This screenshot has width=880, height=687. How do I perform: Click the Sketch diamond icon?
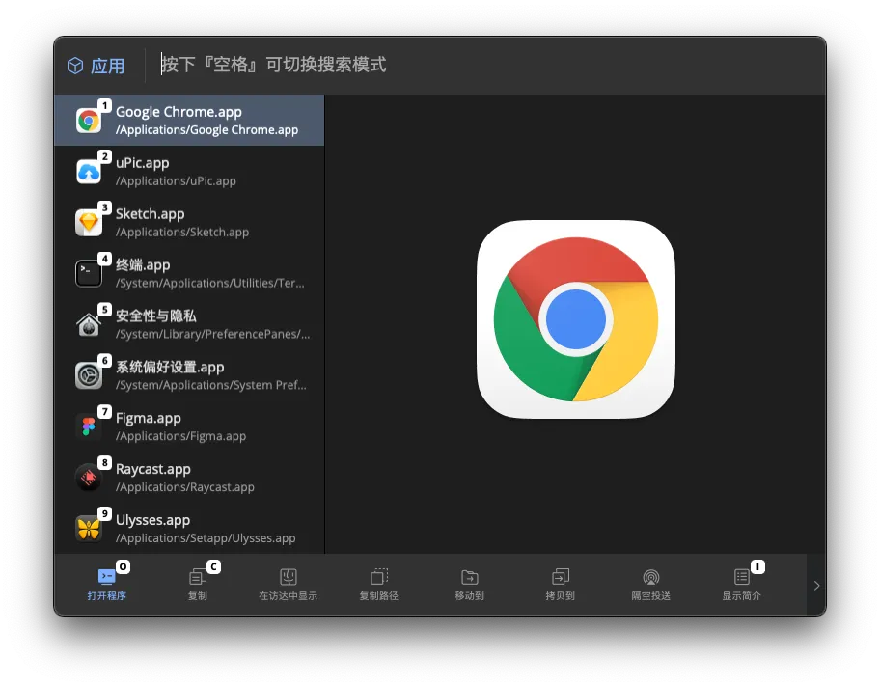[89, 223]
